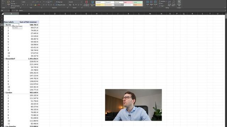227x127 pixels.
Task: Expand the cell styles gallery
Action: click(x=143, y=5)
